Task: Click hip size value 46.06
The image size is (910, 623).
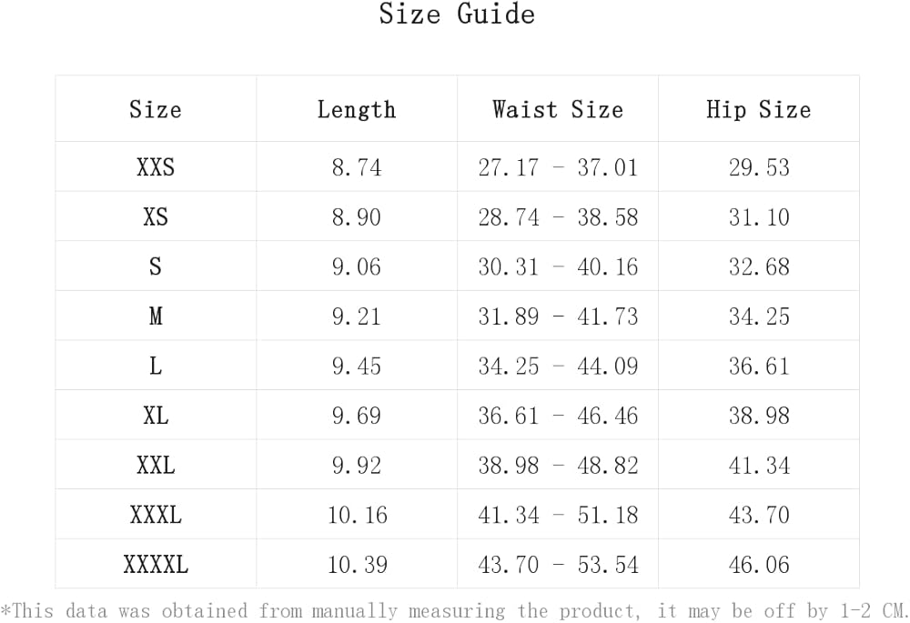Action: (x=759, y=565)
